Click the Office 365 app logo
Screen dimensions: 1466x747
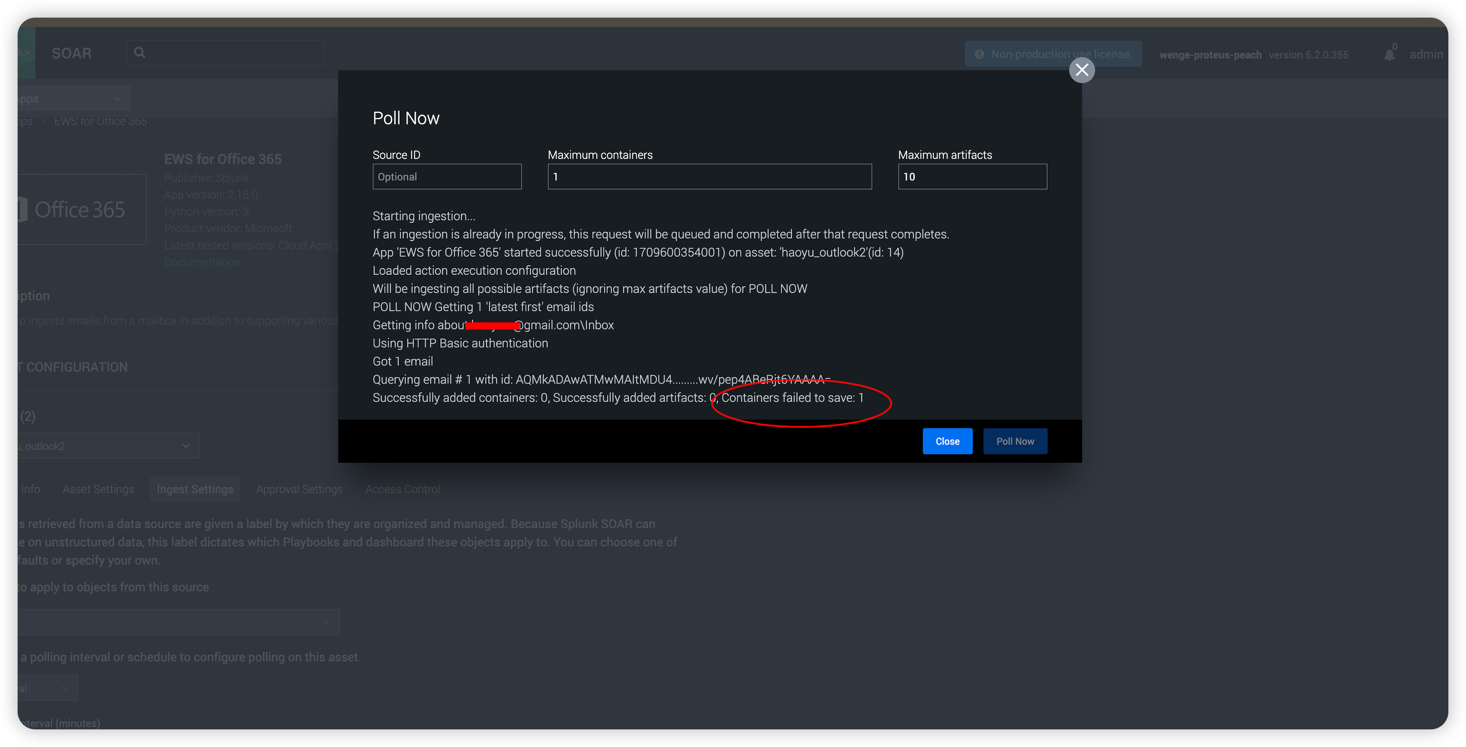coord(81,210)
